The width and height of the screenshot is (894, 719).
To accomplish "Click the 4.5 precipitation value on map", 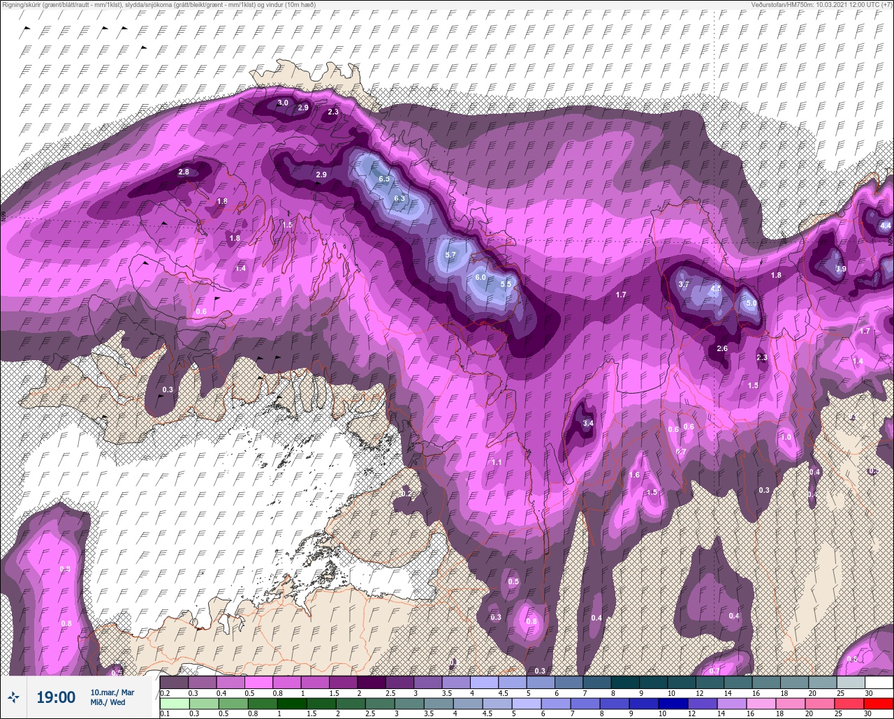I will pyautogui.click(x=716, y=288).
